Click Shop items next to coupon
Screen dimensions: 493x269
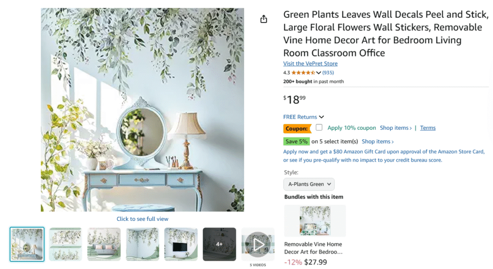396,128
